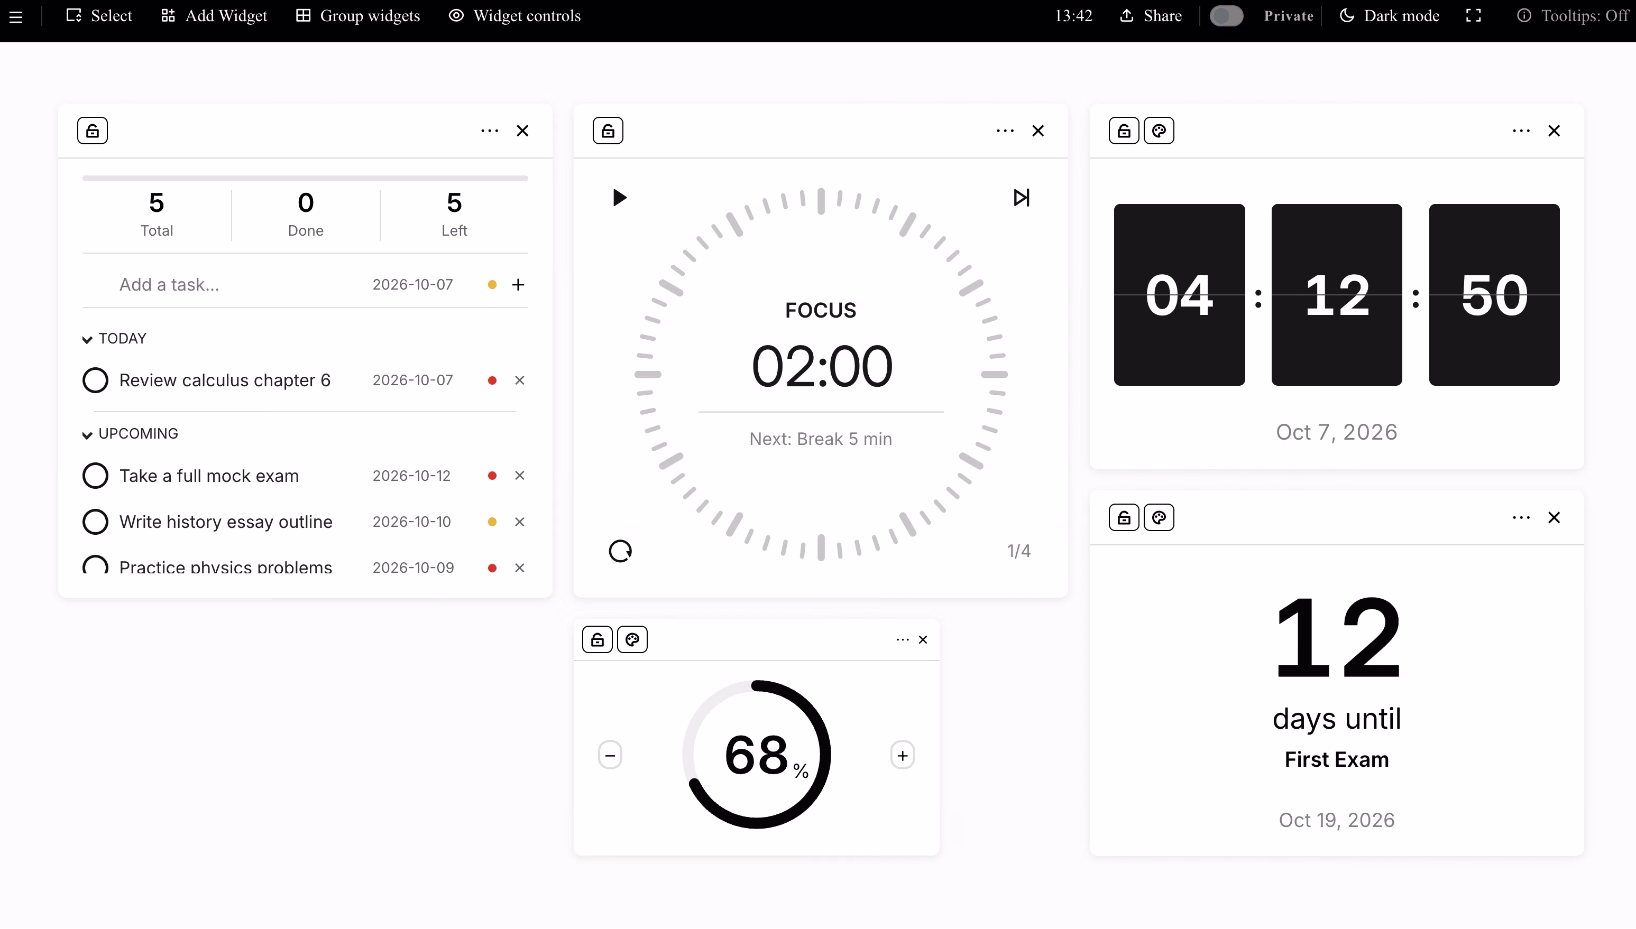Screen dimensions: 1636x929
Task: Click Group widgets in top bar
Action: coord(357,16)
